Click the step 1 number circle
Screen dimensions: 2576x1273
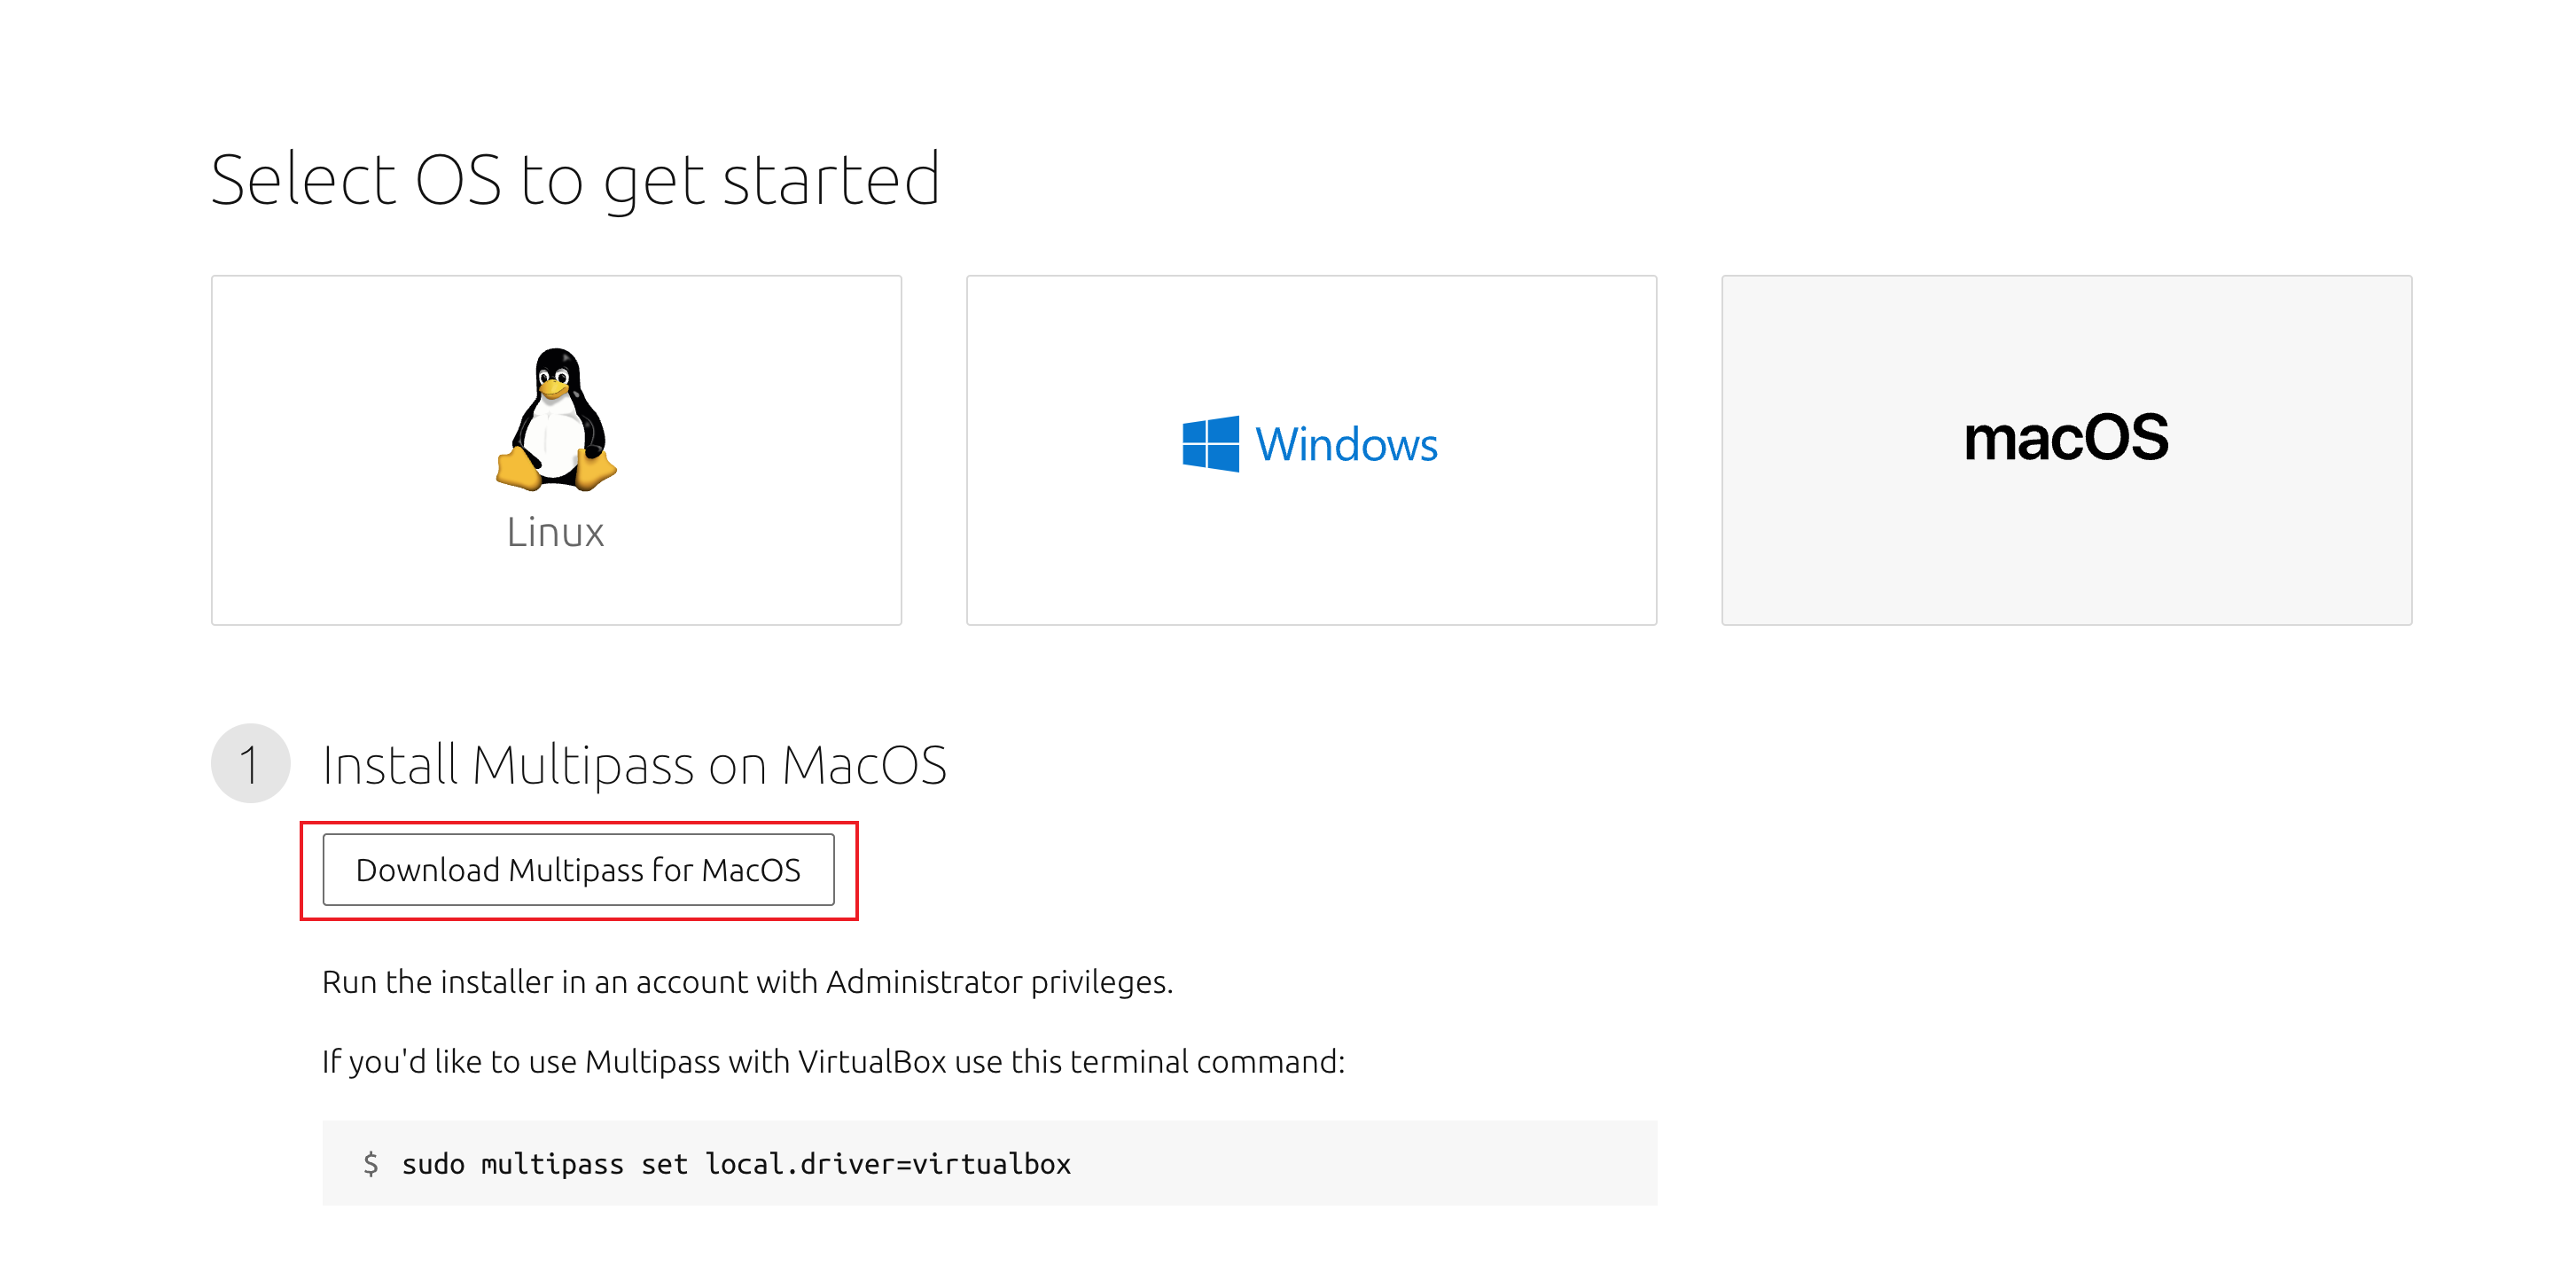[250, 764]
